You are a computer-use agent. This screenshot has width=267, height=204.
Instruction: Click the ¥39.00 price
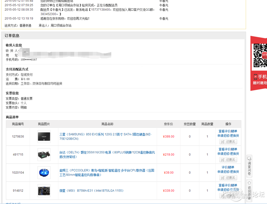(x=169, y=173)
